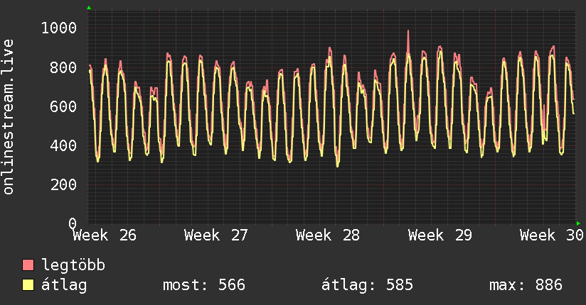This screenshot has height=305, width=586.
Task: Click the green arrow at x-axis end
Action: coord(578,223)
